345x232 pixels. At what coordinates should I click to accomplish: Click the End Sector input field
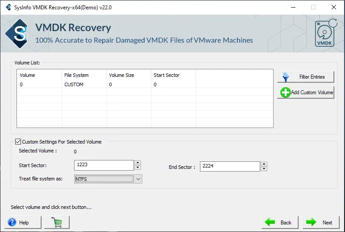pyautogui.click(x=230, y=166)
